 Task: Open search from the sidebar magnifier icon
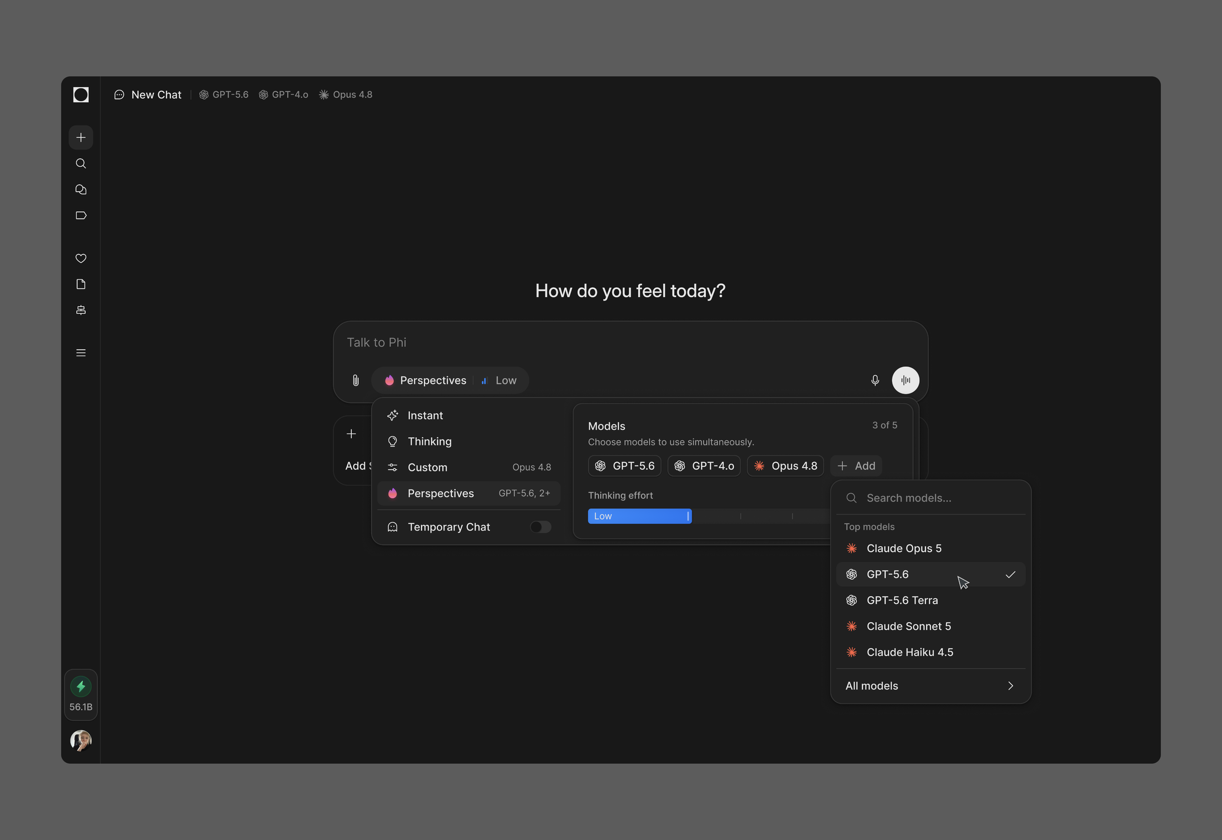(x=81, y=163)
